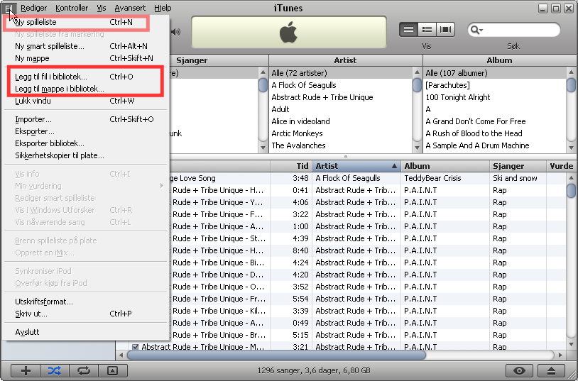Screen dimensions: 578x381
Task: Click the Ski and snow genre cell
Action: click(518, 178)
